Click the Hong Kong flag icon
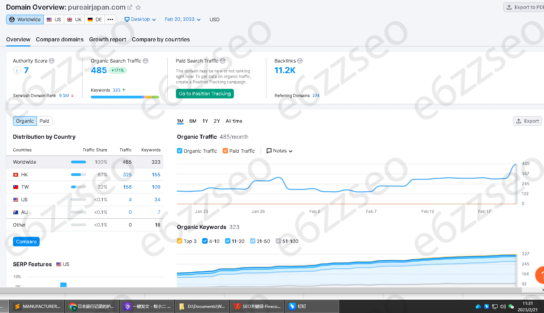The image size is (544, 313). click(16, 175)
